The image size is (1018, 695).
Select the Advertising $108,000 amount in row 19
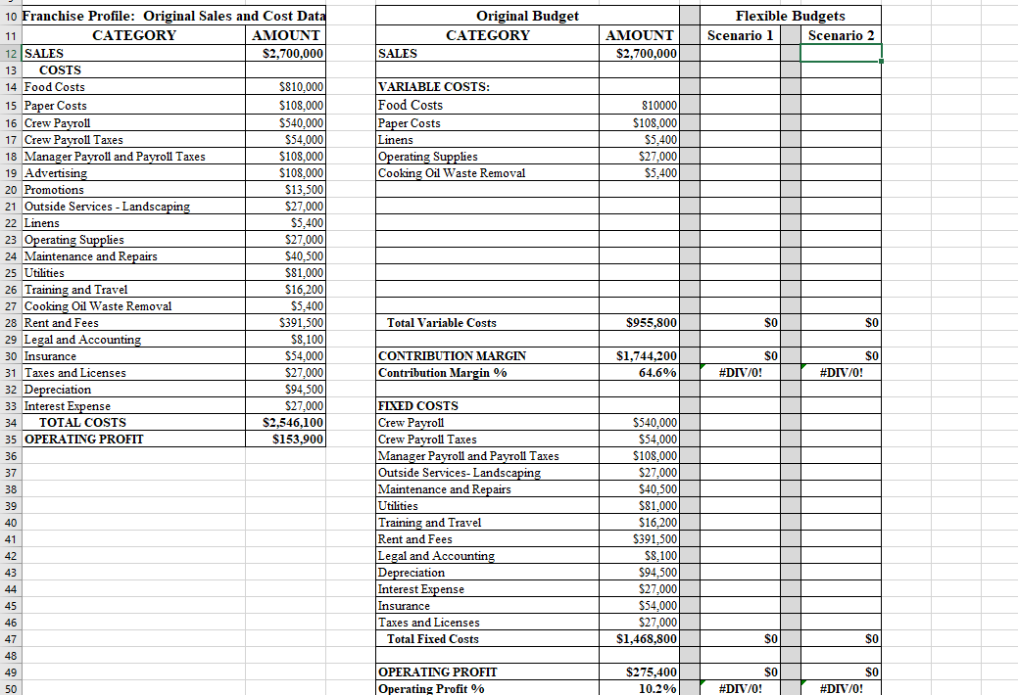pyautogui.click(x=286, y=173)
